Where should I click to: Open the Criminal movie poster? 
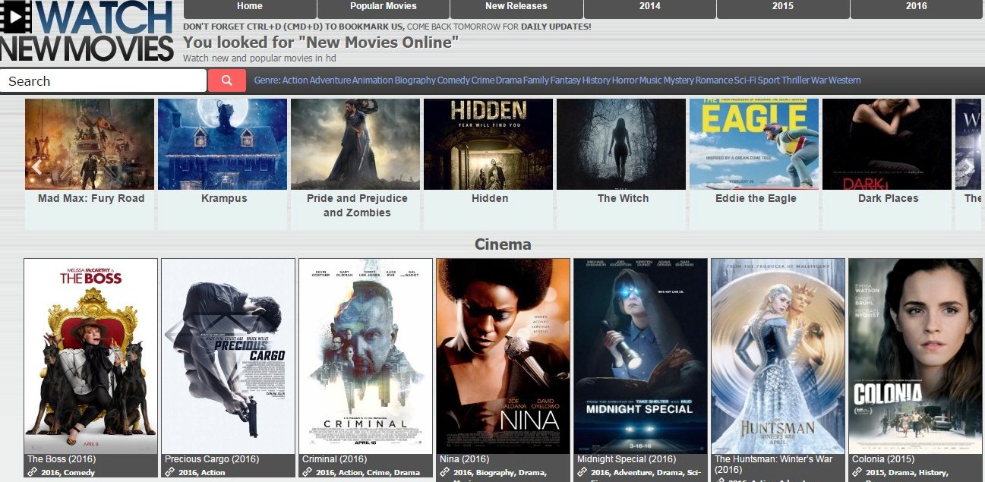coord(366,356)
